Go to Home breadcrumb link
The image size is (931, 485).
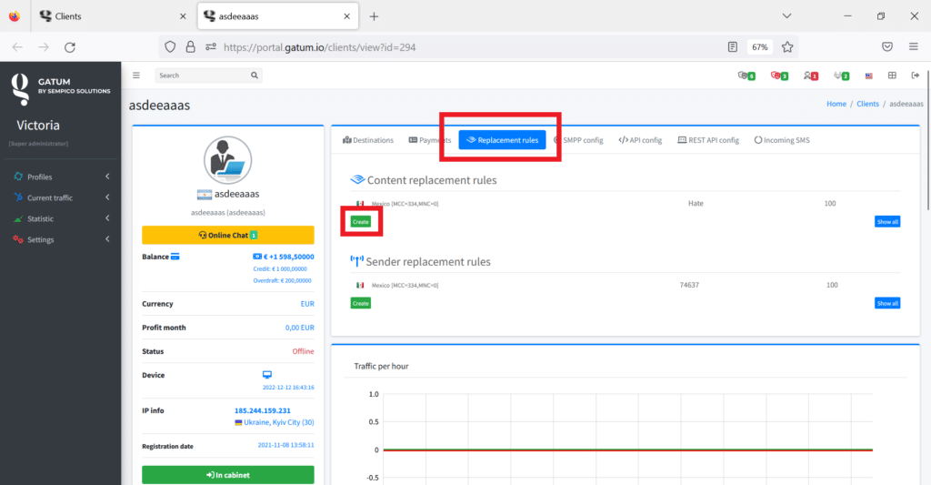[836, 104]
